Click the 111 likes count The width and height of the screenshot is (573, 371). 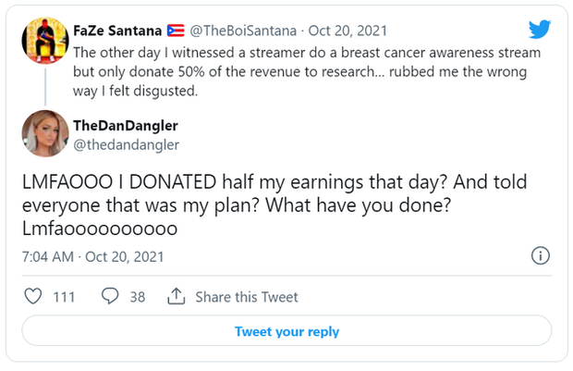pyautogui.click(x=64, y=297)
